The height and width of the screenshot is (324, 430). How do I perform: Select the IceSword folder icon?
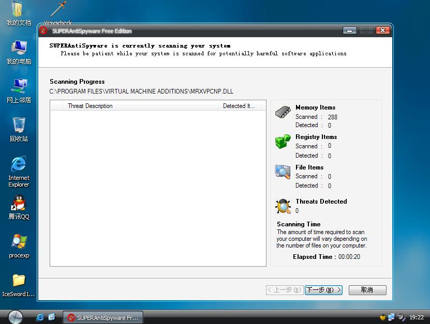coord(19,285)
